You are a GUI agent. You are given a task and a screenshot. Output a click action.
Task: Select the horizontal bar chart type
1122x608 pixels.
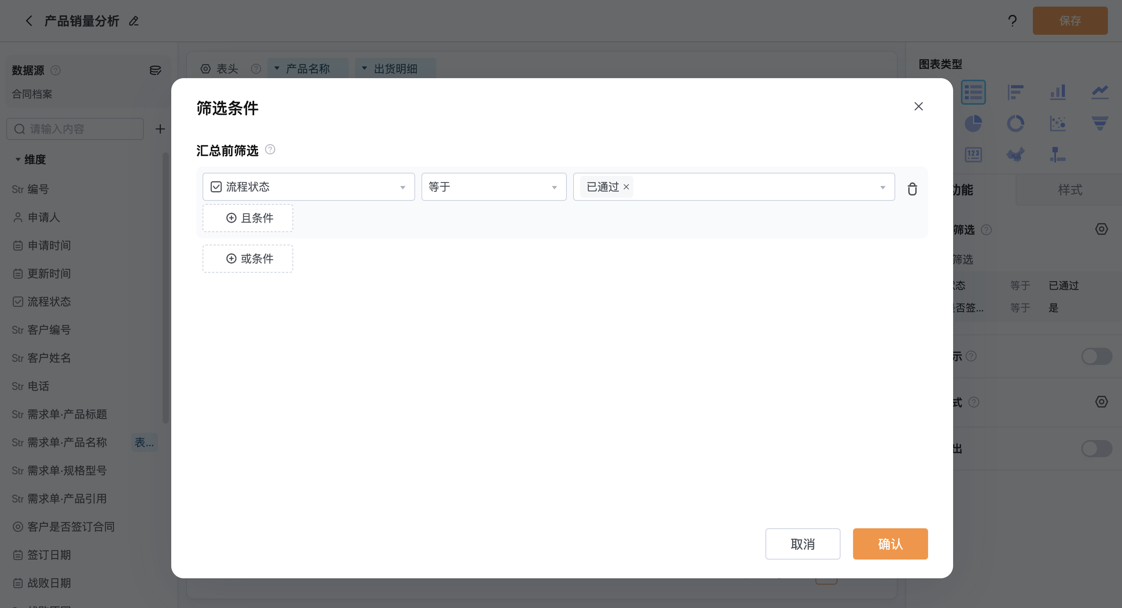tap(1015, 92)
